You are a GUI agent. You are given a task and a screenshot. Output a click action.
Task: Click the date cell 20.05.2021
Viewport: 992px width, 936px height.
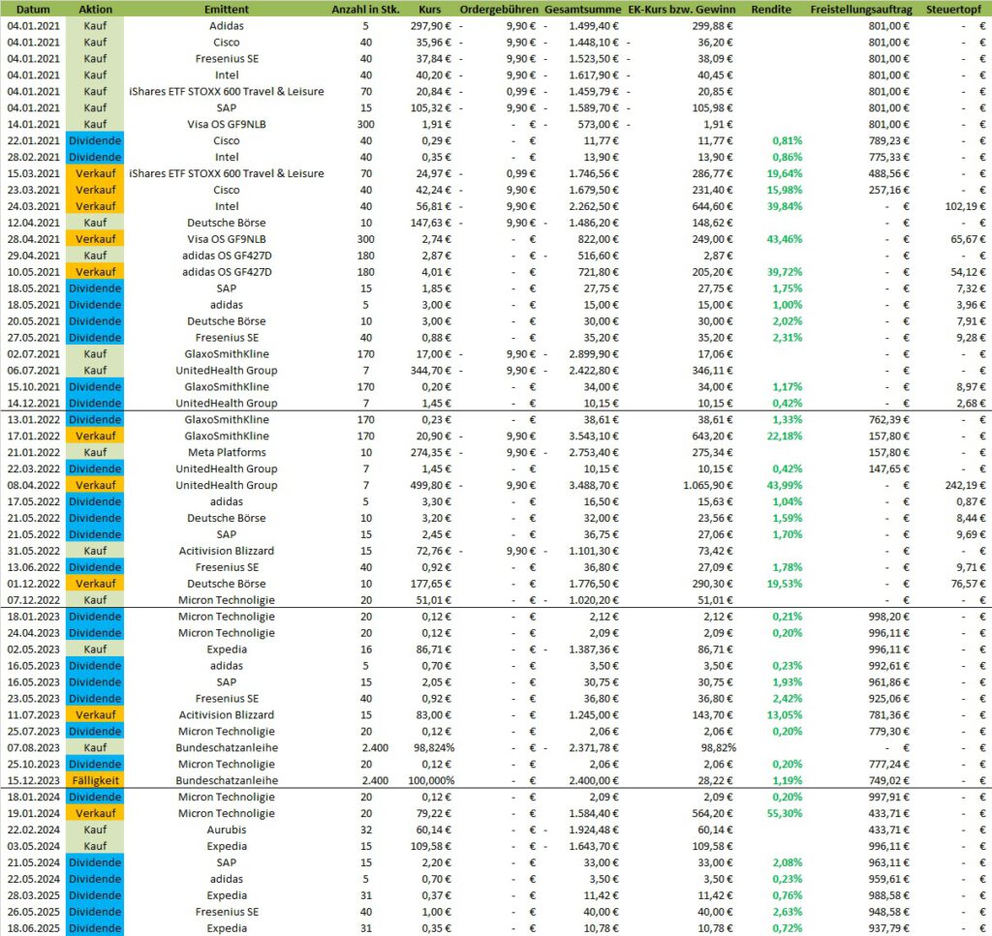tap(34, 321)
